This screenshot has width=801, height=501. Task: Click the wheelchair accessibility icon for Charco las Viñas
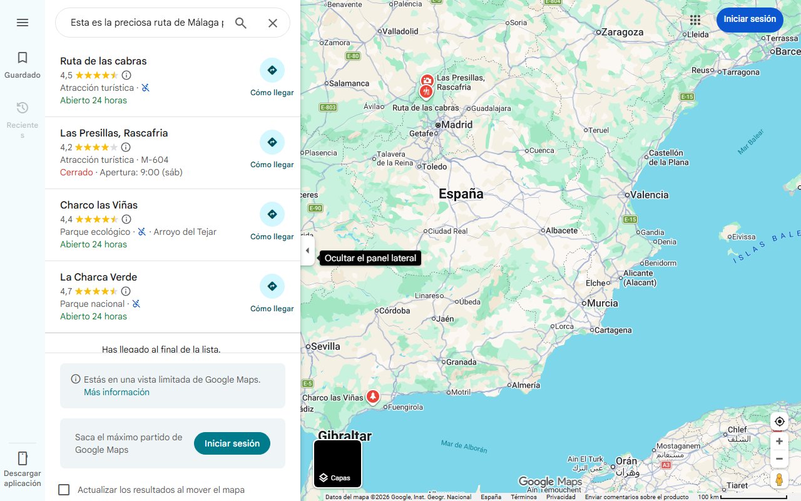(142, 231)
